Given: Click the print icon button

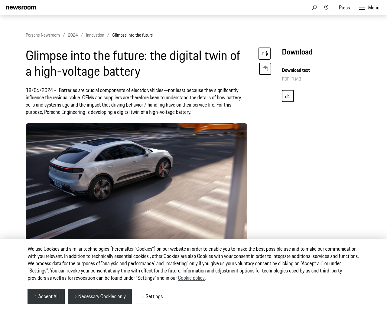Looking at the screenshot, I should coord(265,54).
